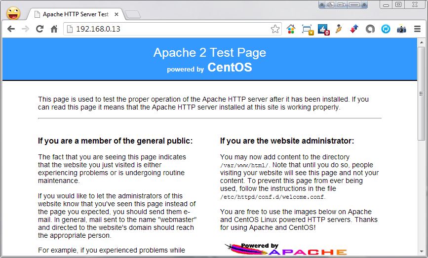Click the "/var/www/html/" path text

point(245,166)
